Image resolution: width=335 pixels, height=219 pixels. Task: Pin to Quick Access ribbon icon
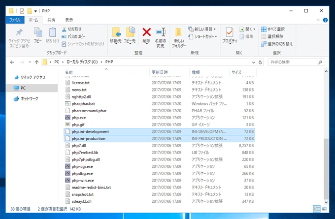(19, 38)
